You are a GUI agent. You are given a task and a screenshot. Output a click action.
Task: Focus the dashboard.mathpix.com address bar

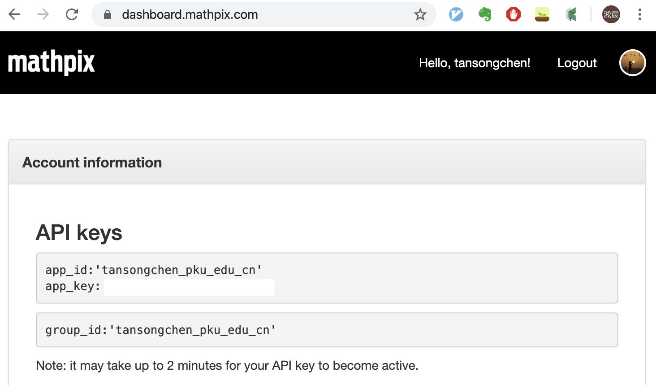tap(263, 14)
